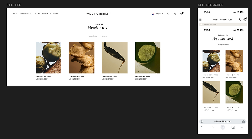The image size is (252, 139).
Task: Click INGREDIENT NAME under mobile spoon image
Action: (210, 107)
